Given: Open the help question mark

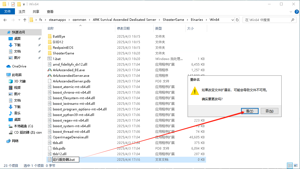Looking at the screenshot, I should [297, 12].
